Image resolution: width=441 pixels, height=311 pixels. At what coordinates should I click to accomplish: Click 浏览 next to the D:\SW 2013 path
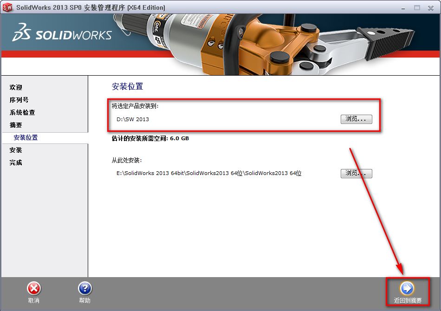pos(356,119)
